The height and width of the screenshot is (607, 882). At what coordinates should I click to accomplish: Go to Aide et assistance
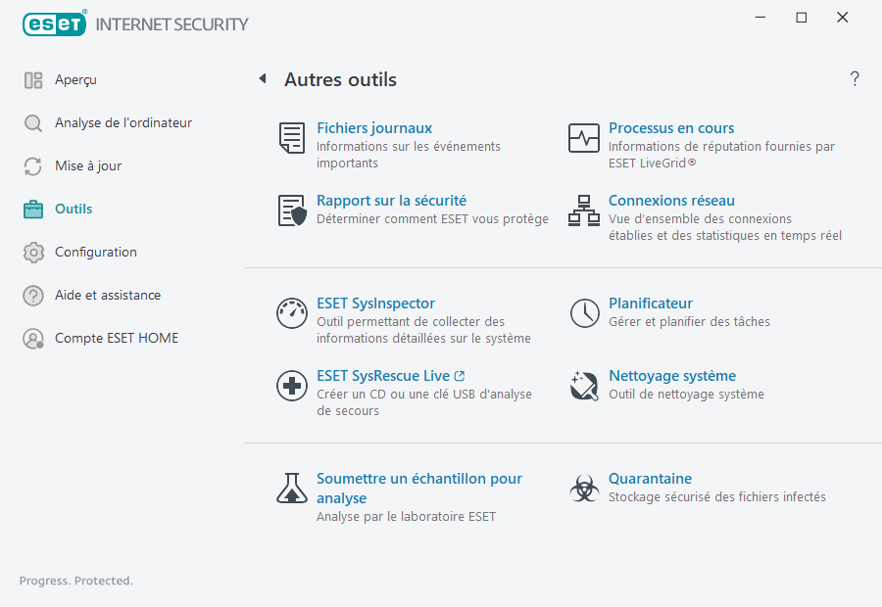(x=108, y=296)
